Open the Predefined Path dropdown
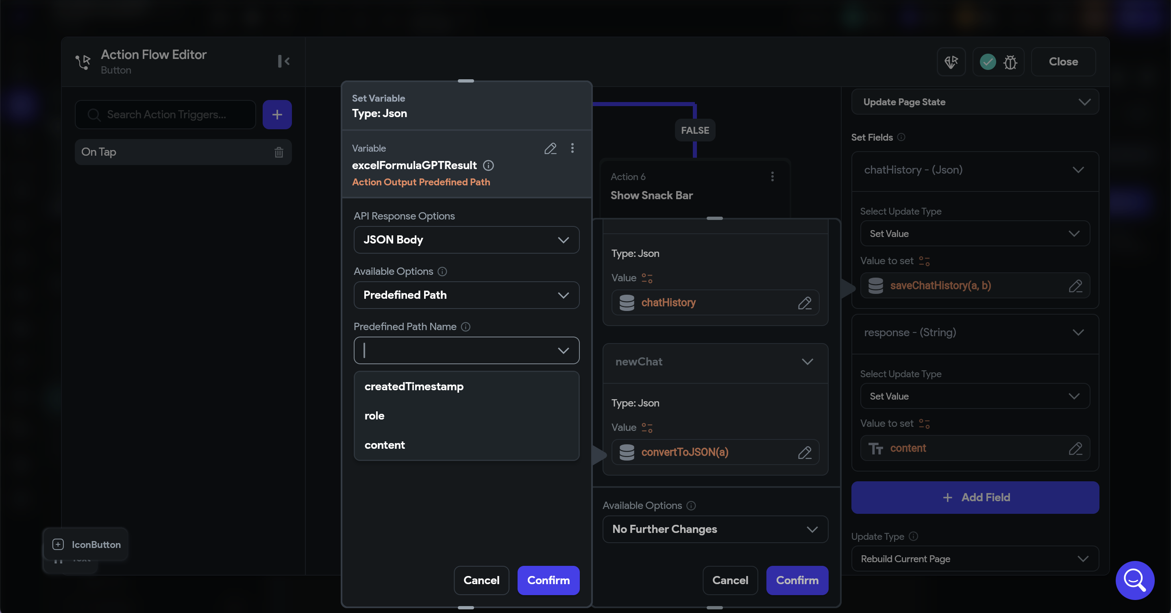The image size is (1171, 613). [x=466, y=295]
